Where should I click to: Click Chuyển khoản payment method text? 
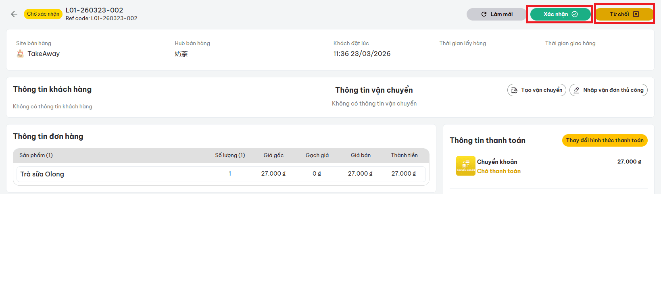click(x=497, y=162)
